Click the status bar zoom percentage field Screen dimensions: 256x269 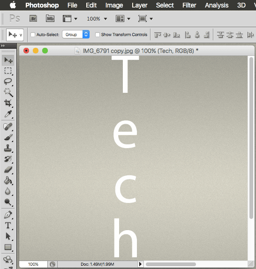[x=33, y=264]
